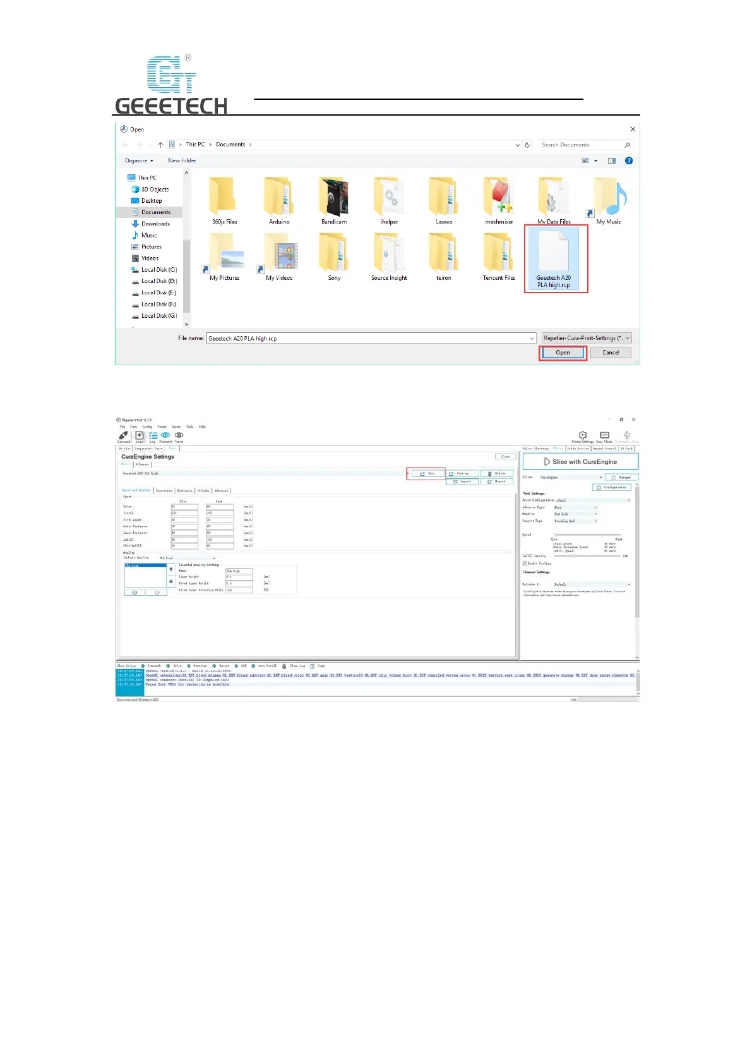This screenshot has width=752, height=1064.
Task: Open the file type filter dropdown
Action: (587, 338)
